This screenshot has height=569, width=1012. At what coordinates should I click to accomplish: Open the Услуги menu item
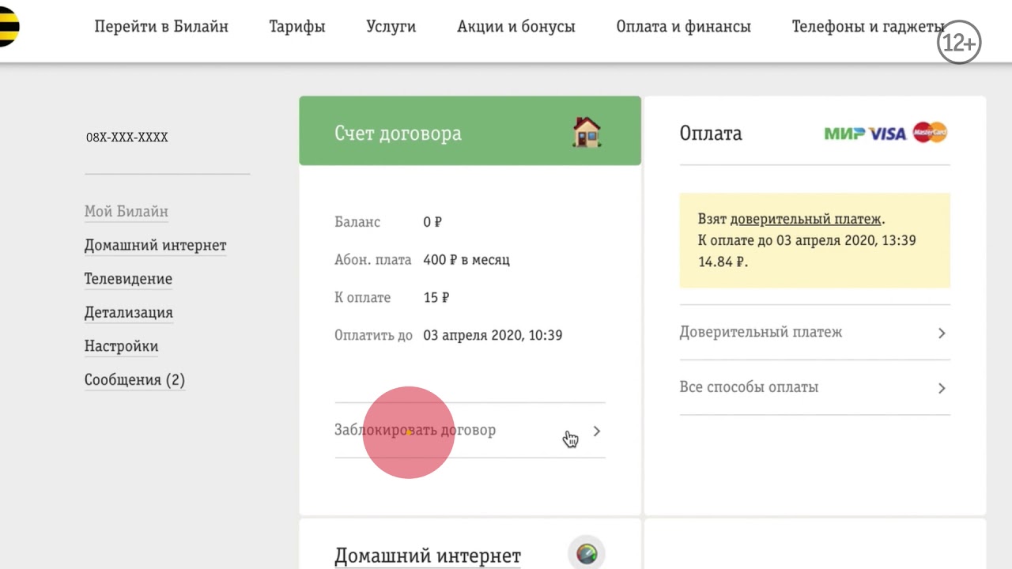point(391,26)
